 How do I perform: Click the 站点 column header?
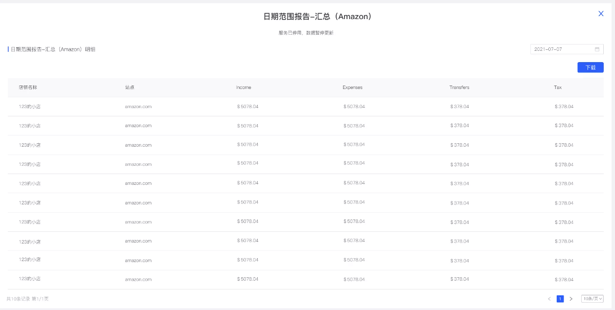(130, 88)
